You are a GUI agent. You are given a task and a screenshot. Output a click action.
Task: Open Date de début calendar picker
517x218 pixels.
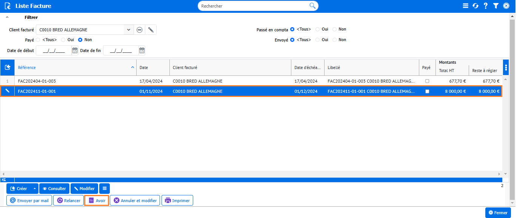pos(75,51)
